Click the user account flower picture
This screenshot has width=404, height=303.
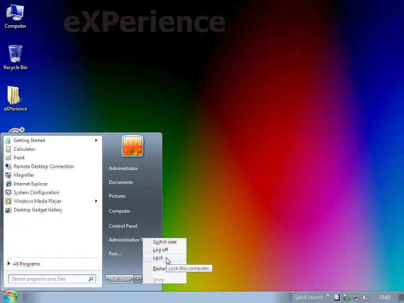(x=133, y=146)
